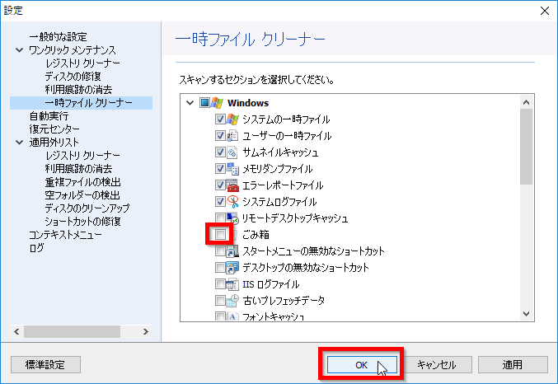Click the 適用 button
This screenshot has height=384, width=558.
coord(513,365)
